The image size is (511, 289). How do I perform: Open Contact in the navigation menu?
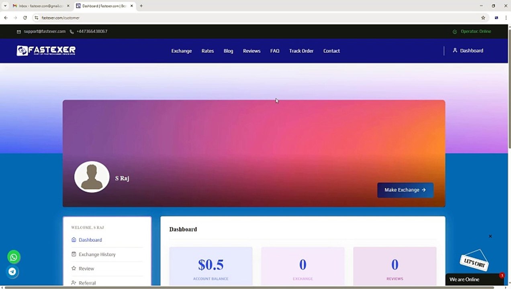331,51
